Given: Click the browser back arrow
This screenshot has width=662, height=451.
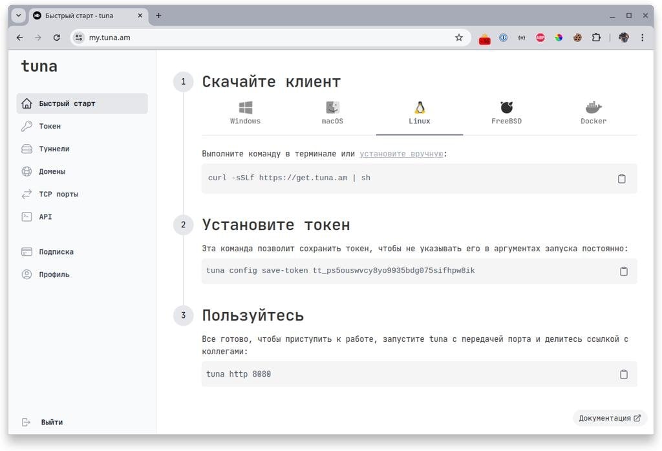Looking at the screenshot, I should (x=20, y=37).
